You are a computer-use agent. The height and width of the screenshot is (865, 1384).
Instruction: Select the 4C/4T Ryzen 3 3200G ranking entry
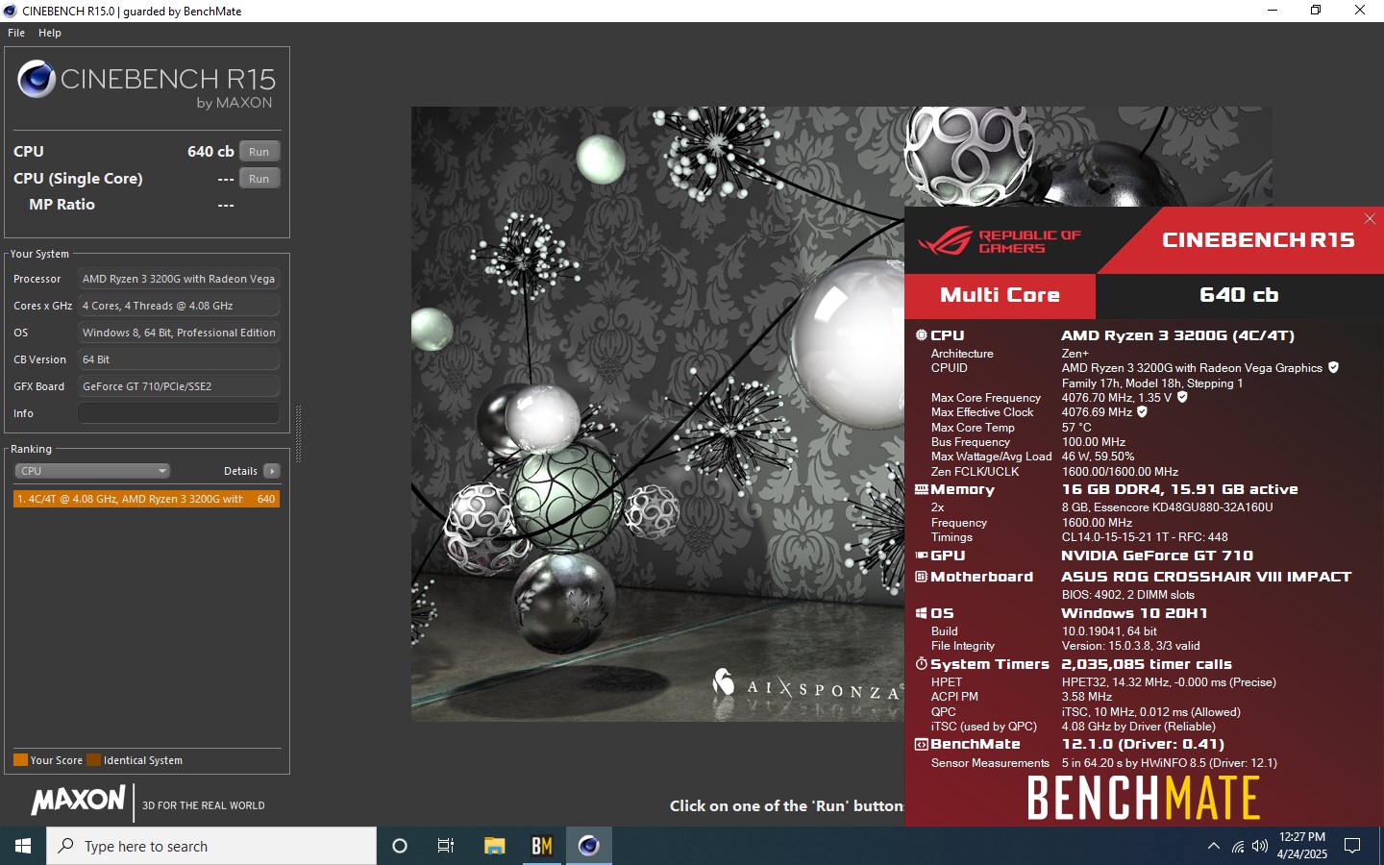pyautogui.click(x=146, y=499)
